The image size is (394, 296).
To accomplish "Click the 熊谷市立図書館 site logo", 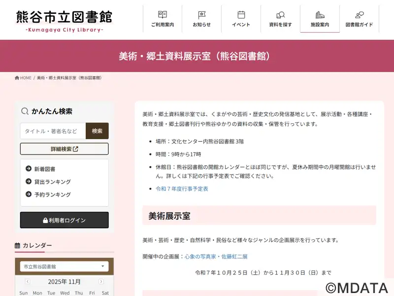I will pos(64,20).
